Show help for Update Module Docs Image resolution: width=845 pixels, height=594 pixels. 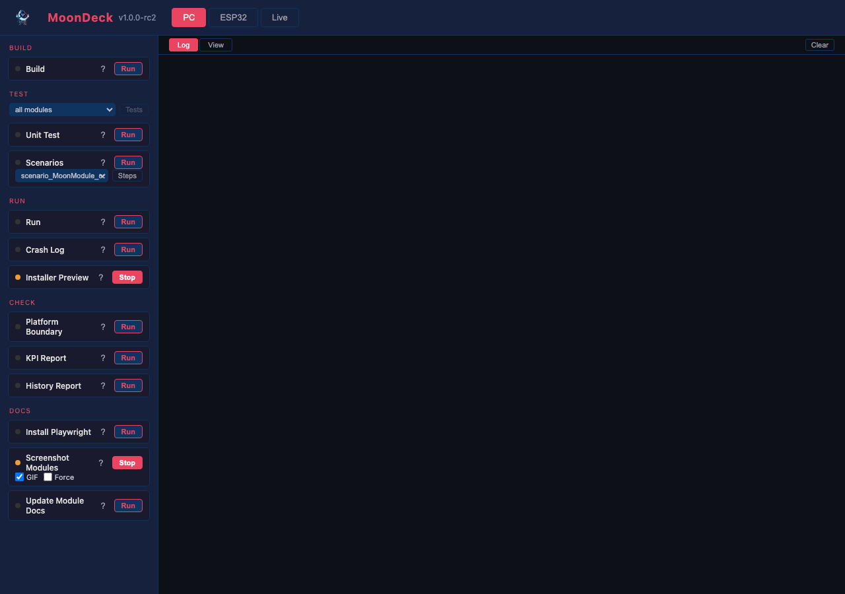(x=103, y=506)
